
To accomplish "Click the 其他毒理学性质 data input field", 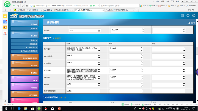I will [x=84, y=91].
